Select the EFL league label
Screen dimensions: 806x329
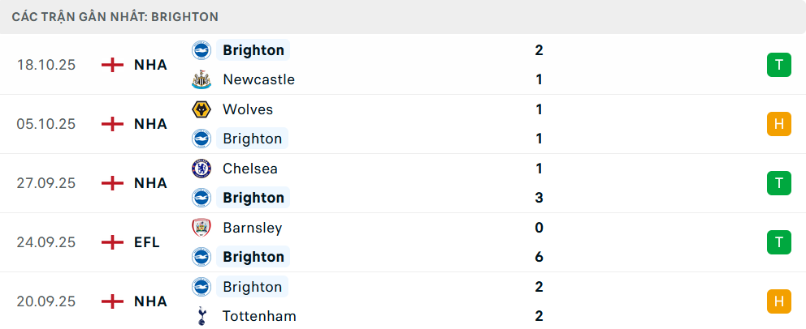click(x=147, y=242)
